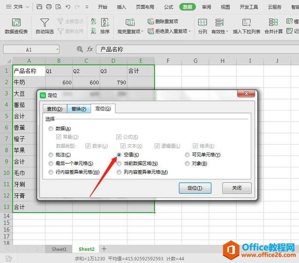
Task: Open the Name Box dropdown arrow
Action: [57, 49]
